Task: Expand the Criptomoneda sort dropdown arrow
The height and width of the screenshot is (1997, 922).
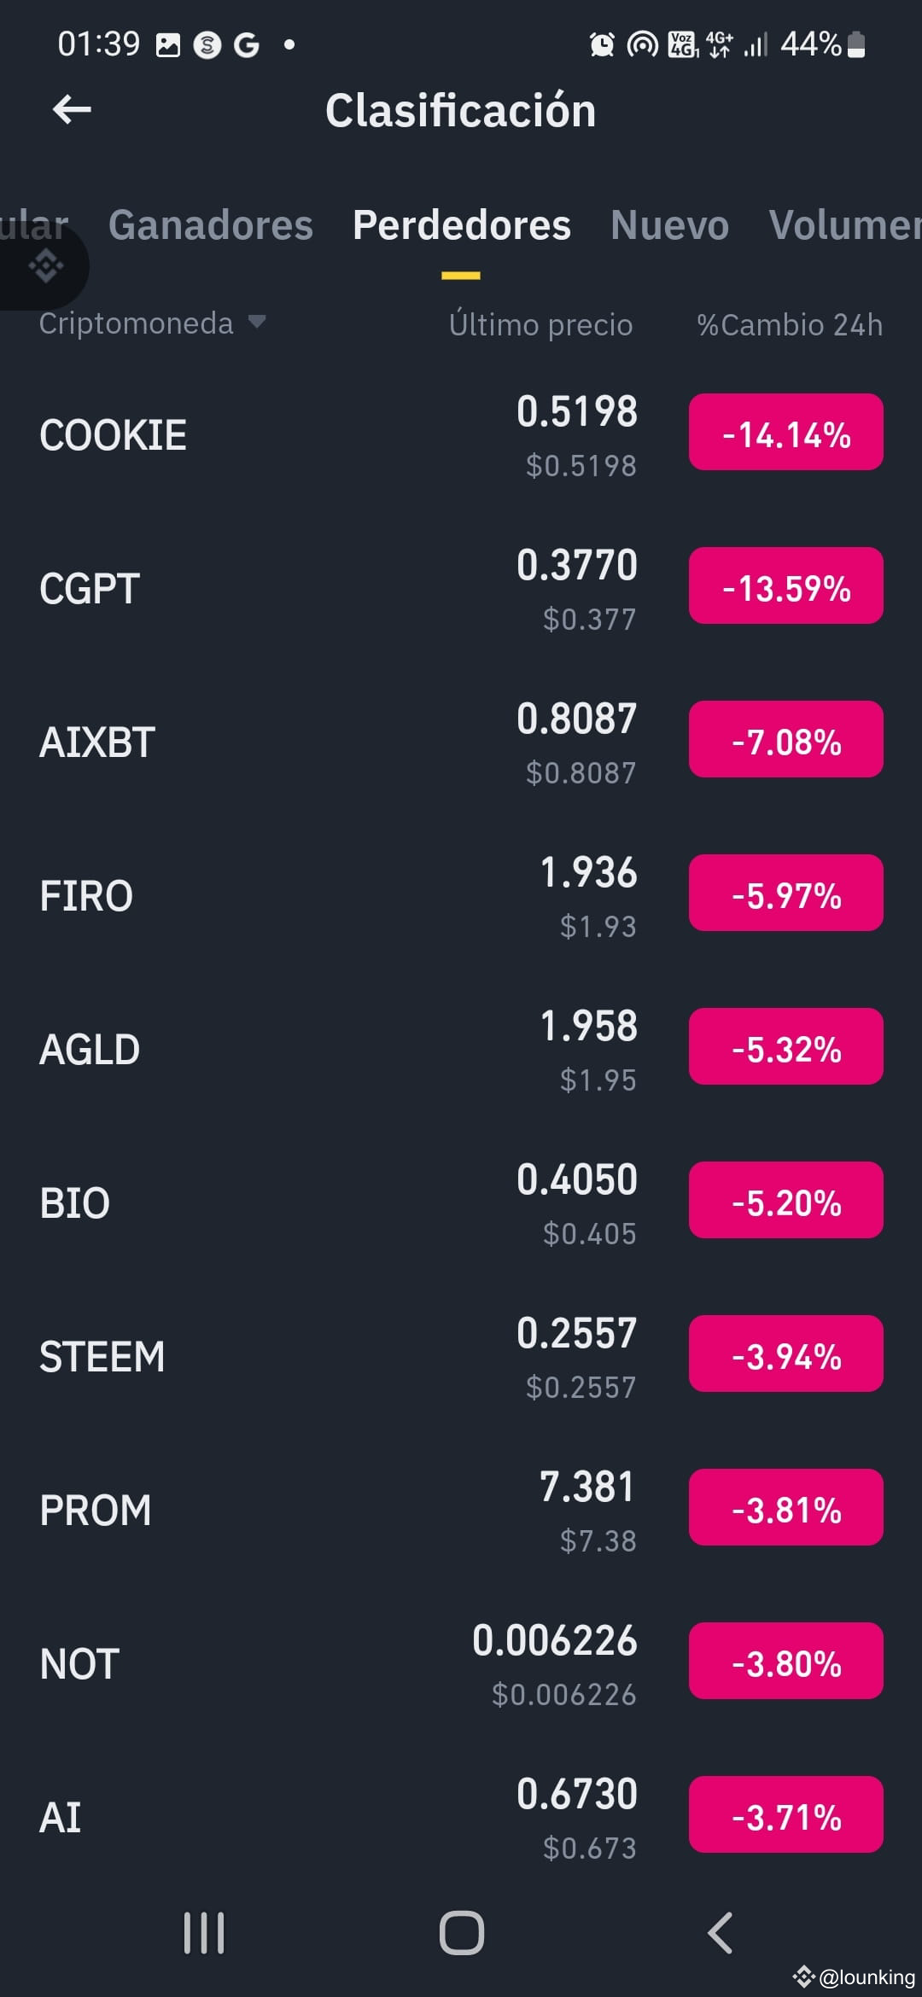Action: coord(256,323)
